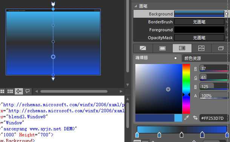Toggle the snap to snaplines icon

[18, 91]
